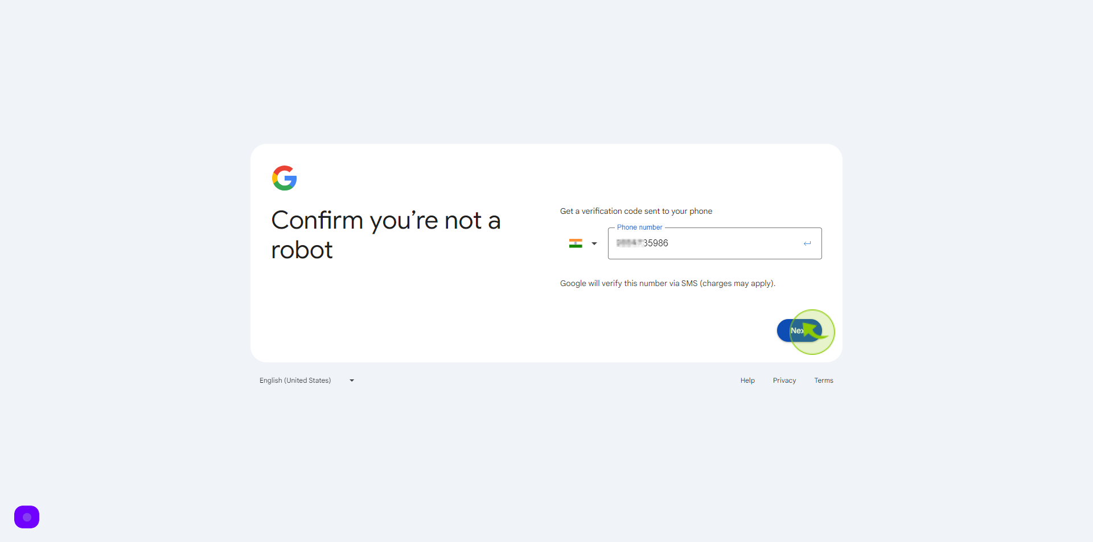Click the India flag icon
This screenshot has width=1093, height=542.
coord(576,243)
